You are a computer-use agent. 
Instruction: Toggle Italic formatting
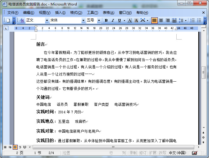click(113, 20)
